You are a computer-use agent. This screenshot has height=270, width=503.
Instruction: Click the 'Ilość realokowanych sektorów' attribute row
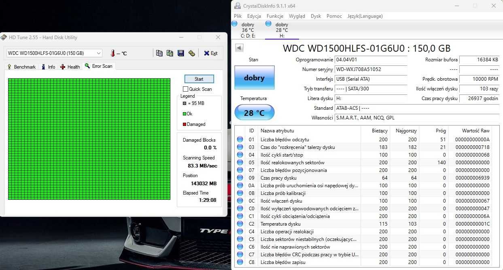pyautogui.click(x=364, y=162)
